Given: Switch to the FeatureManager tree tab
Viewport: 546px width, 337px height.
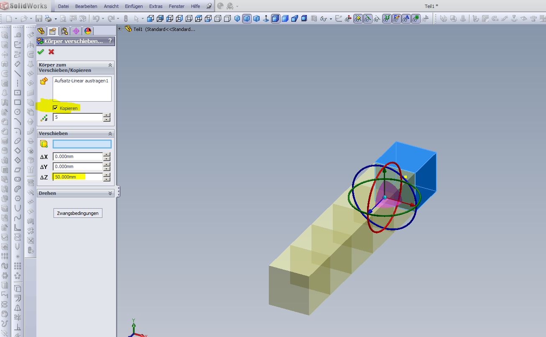Looking at the screenshot, I should point(41,31).
